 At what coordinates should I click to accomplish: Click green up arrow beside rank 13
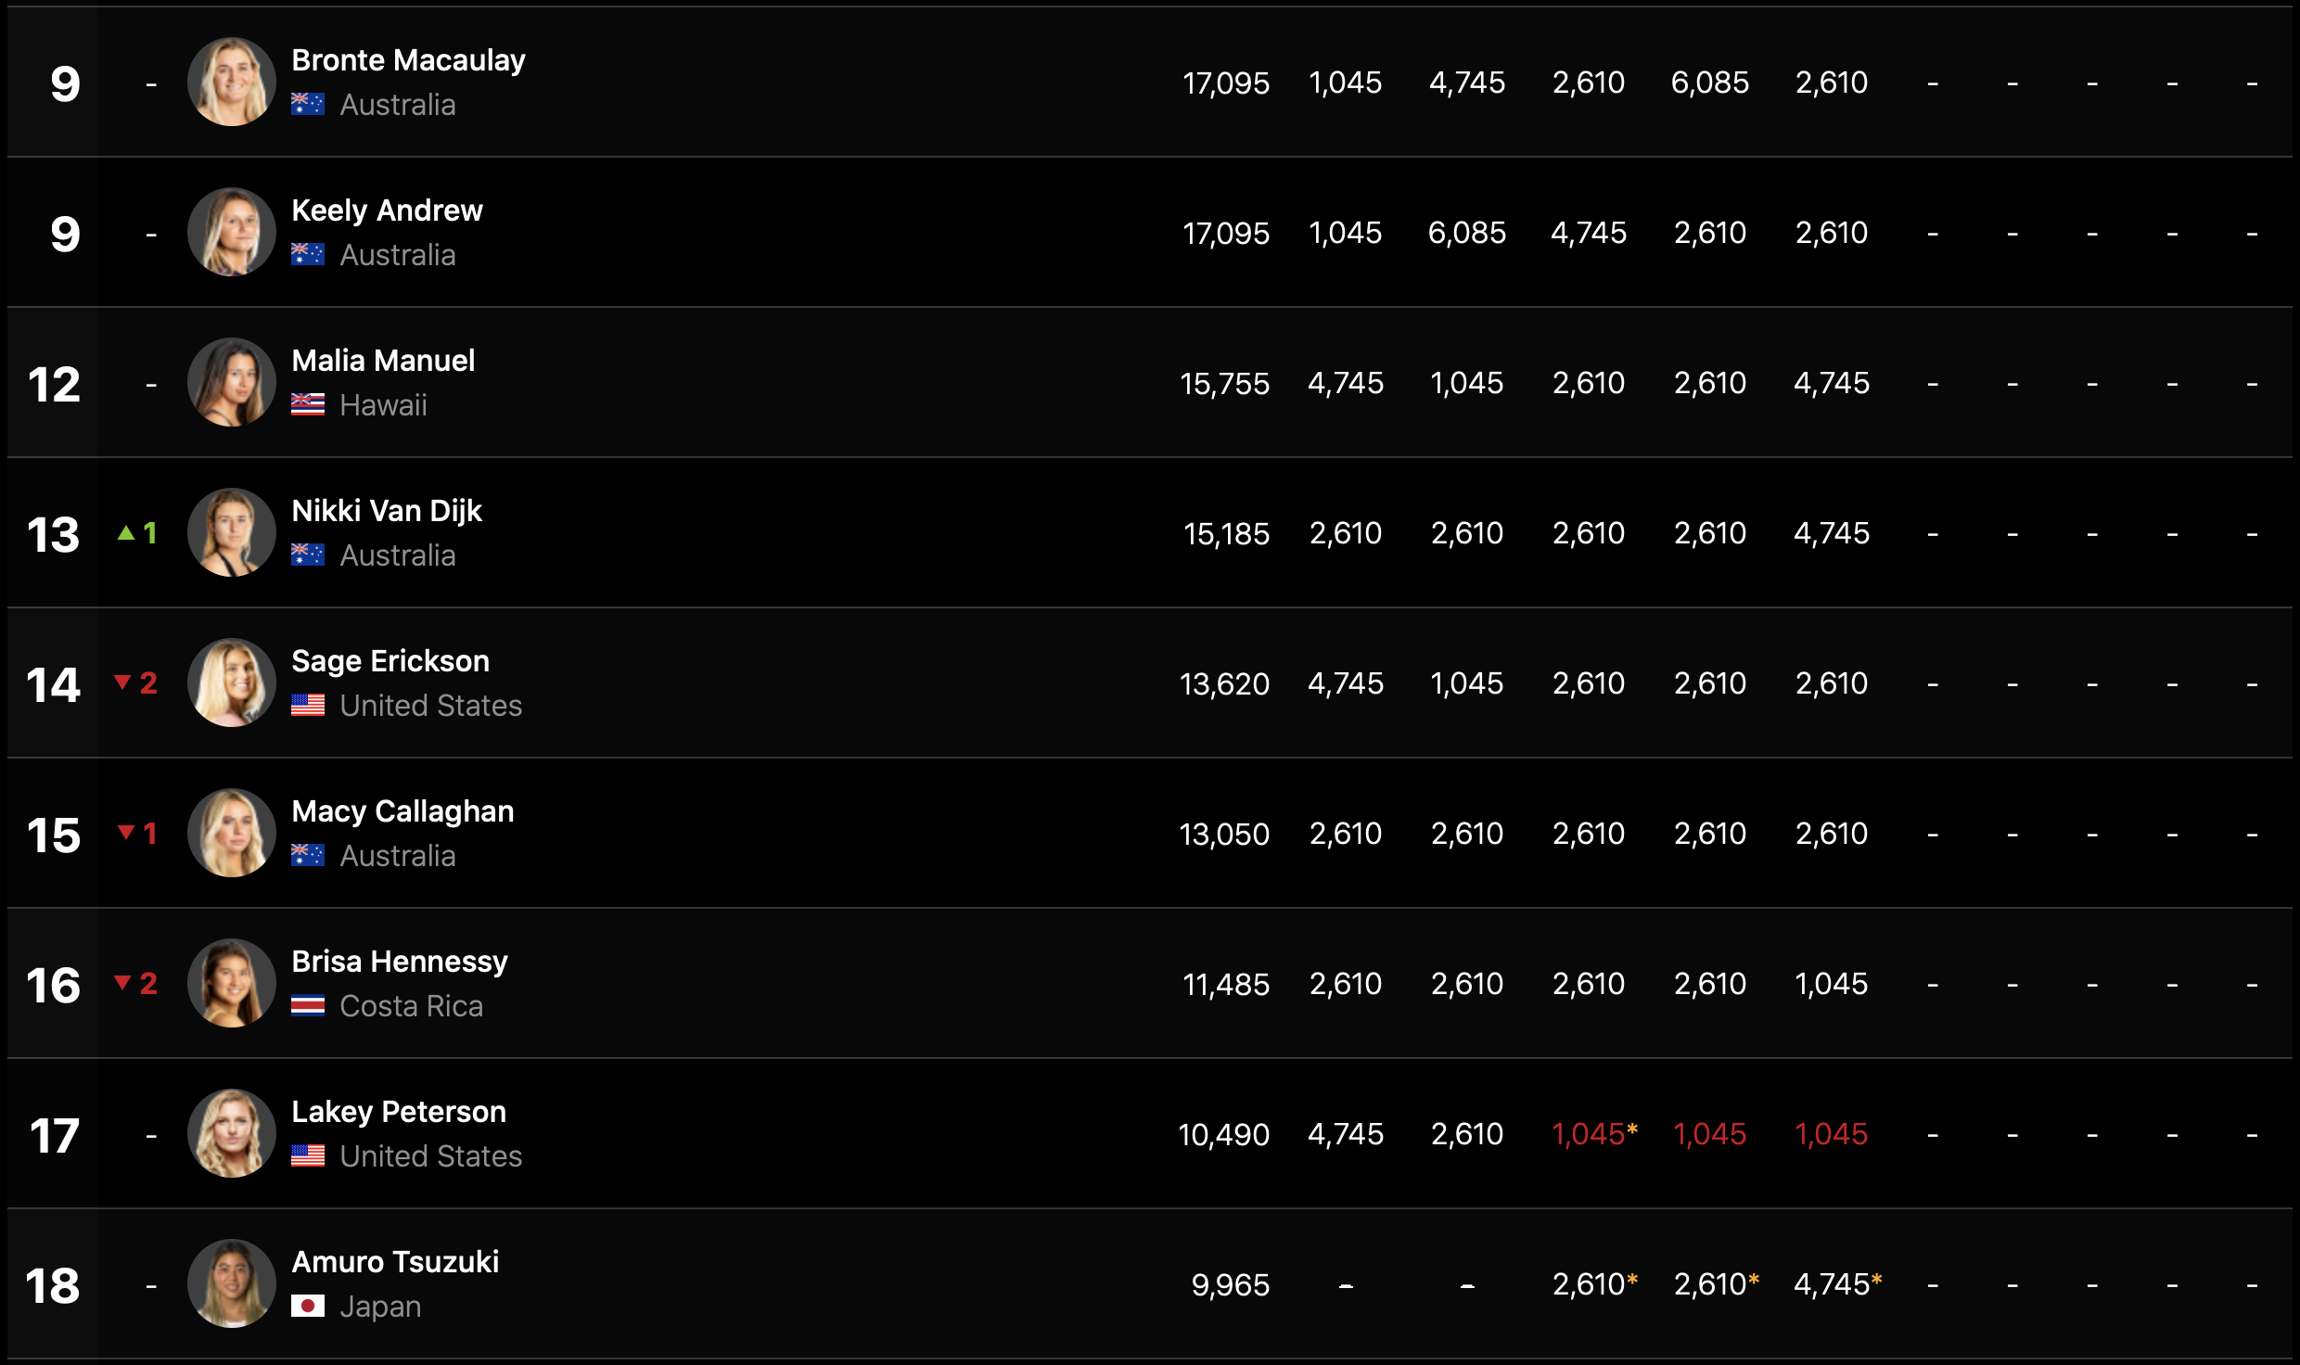tap(126, 533)
